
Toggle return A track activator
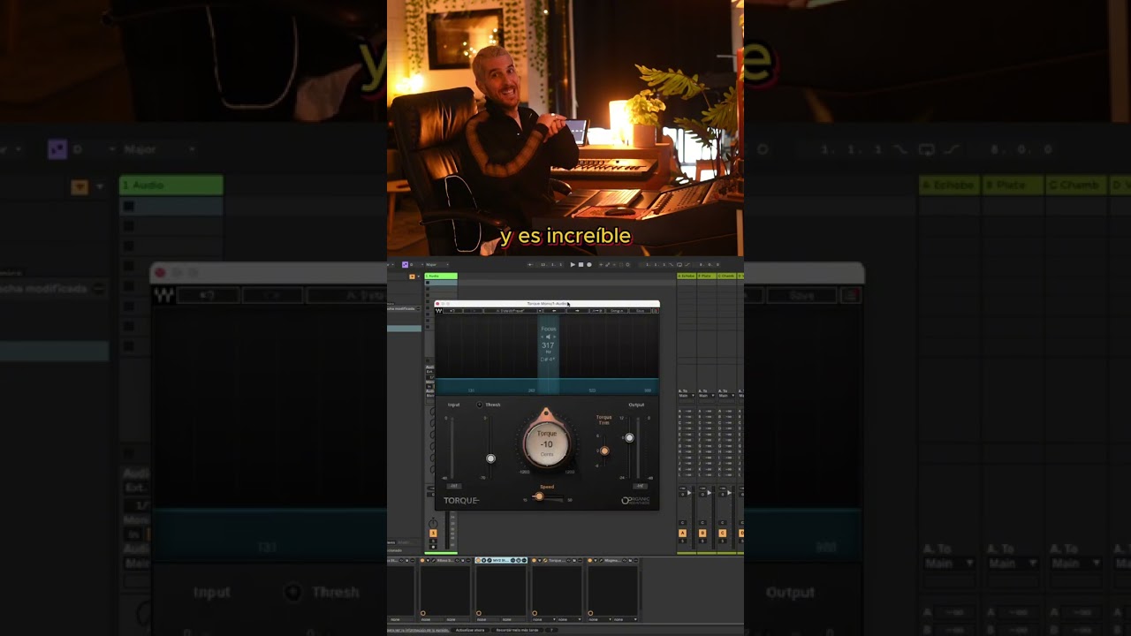[x=682, y=533]
